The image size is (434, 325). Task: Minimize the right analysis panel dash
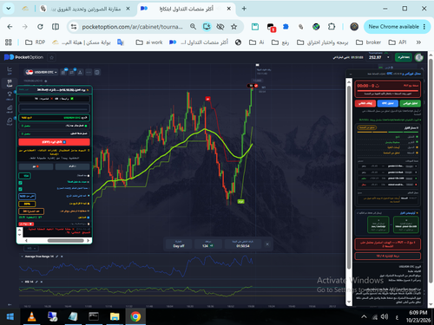[x=351, y=74]
